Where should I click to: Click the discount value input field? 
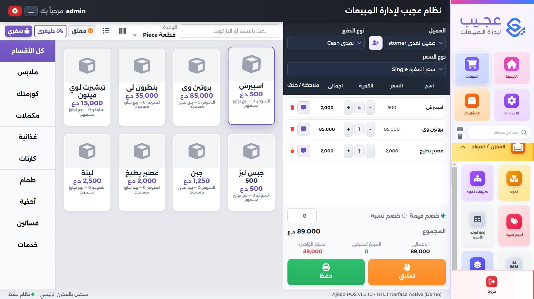[x=302, y=216]
